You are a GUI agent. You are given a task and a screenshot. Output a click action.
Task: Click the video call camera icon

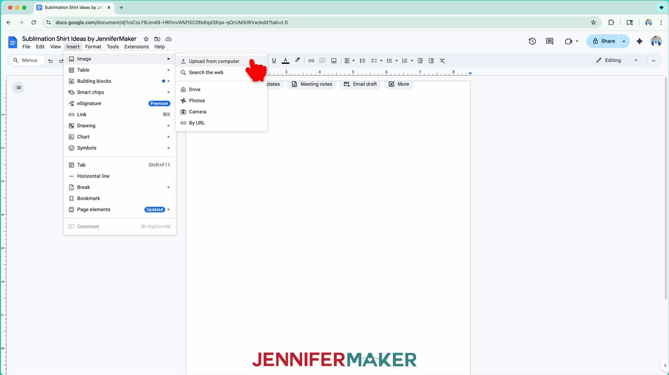coord(568,41)
